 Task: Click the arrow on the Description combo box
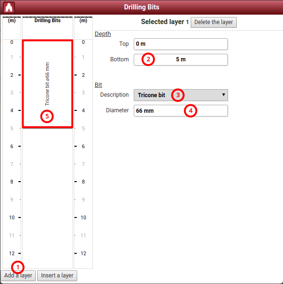point(224,95)
